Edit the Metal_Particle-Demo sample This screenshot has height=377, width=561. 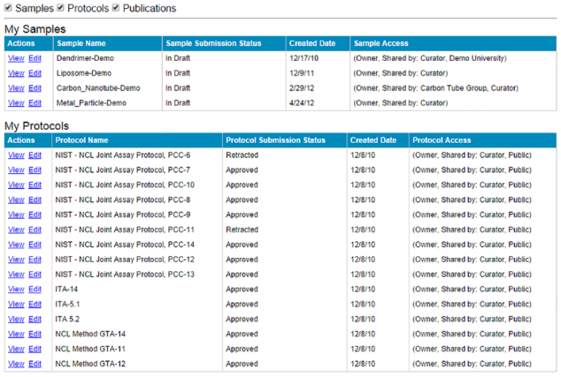(x=35, y=103)
